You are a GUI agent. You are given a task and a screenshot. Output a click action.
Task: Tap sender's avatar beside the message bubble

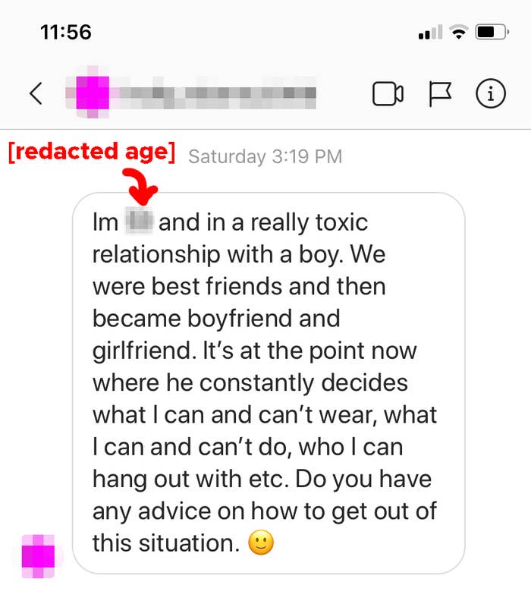point(38,556)
